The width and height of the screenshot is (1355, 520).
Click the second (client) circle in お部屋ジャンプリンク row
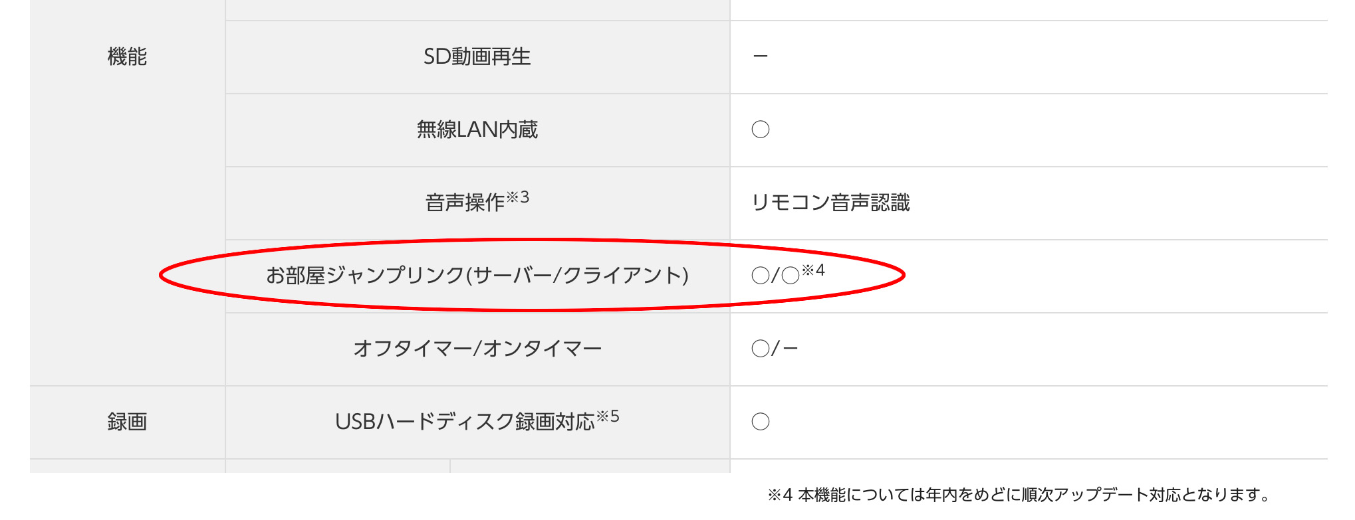click(x=791, y=276)
